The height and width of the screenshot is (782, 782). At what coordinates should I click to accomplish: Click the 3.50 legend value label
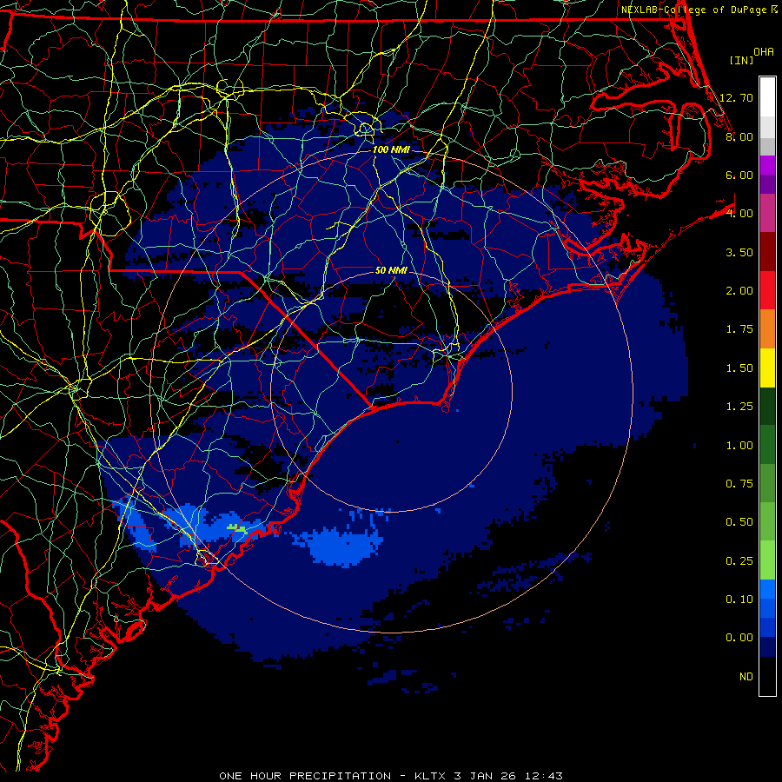[x=739, y=252]
